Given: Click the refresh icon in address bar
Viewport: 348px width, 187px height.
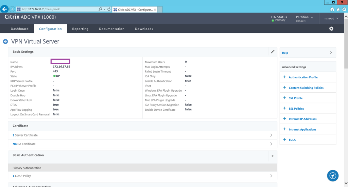Looking at the screenshot, I should (x=109, y=9).
